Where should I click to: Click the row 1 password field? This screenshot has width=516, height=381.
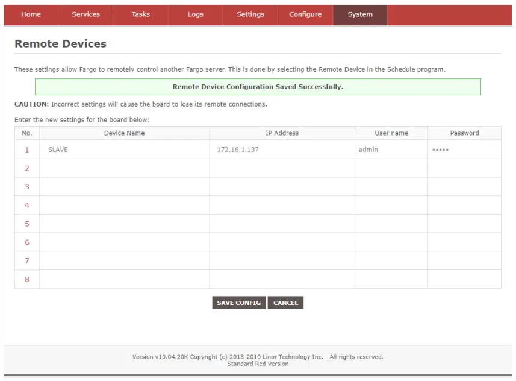(464, 150)
